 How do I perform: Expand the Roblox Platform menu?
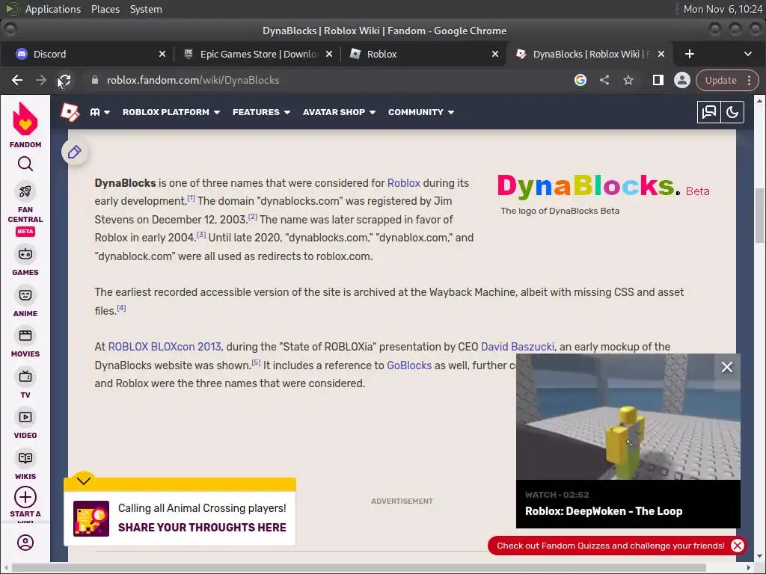(x=171, y=112)
